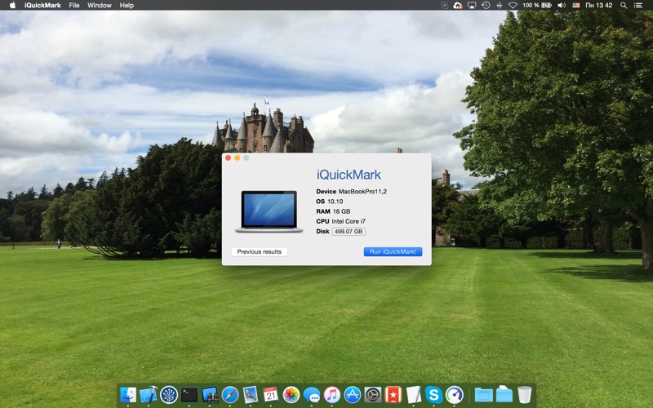The image size is (653, 408).
Task: Open Spotlight search in menu bar
Action: click(x=624, y=5)
